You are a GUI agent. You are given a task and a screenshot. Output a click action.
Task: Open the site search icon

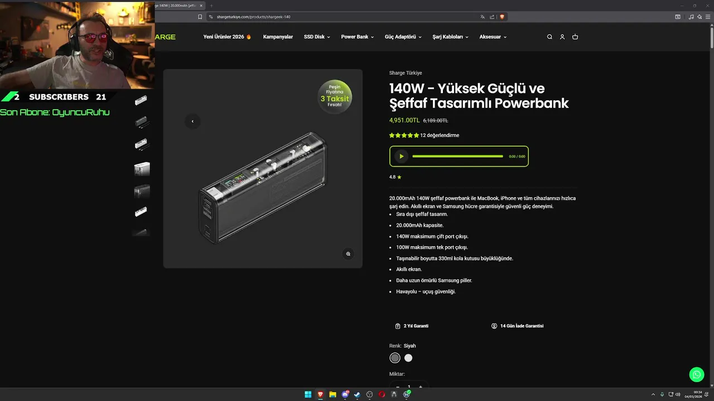click(x=549, y=37)
